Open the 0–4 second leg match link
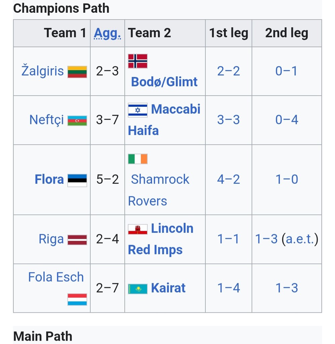Screen dimensions: 335x344 click(287, 120)
